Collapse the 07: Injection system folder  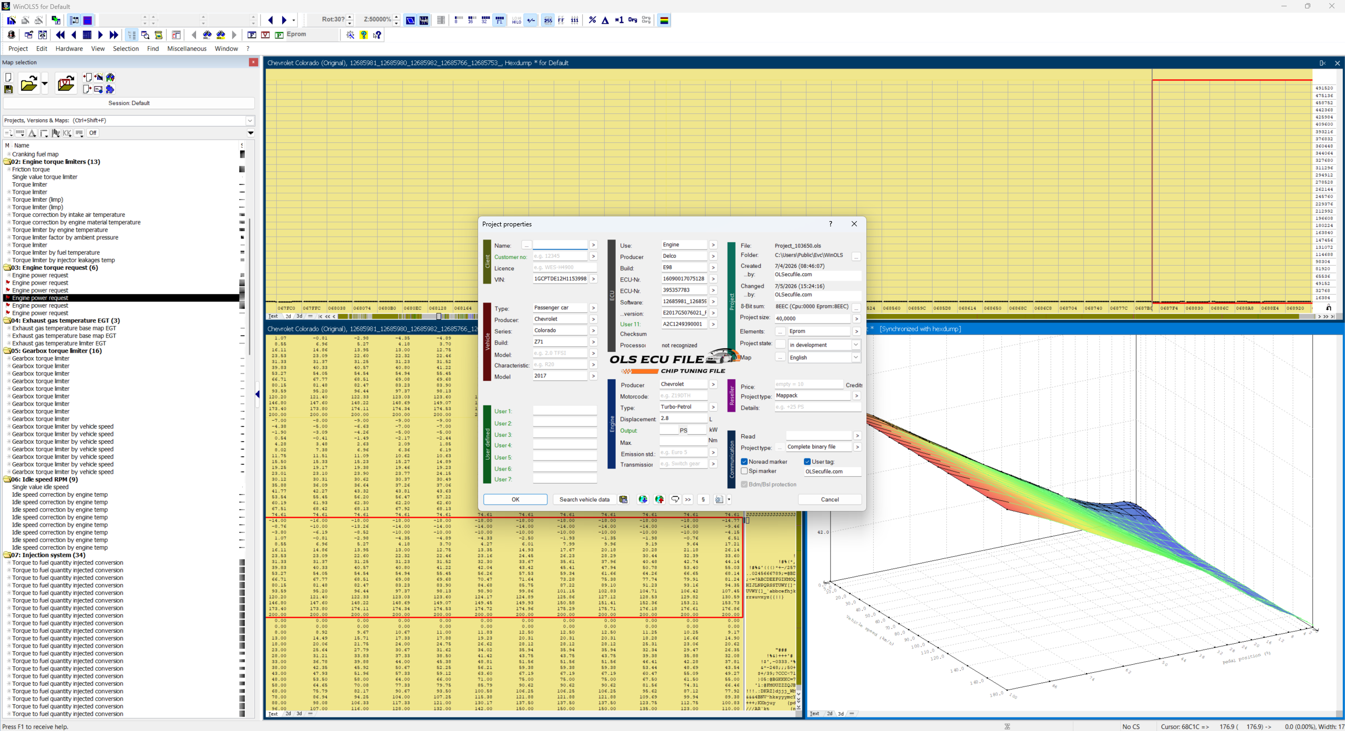[7, 555]
